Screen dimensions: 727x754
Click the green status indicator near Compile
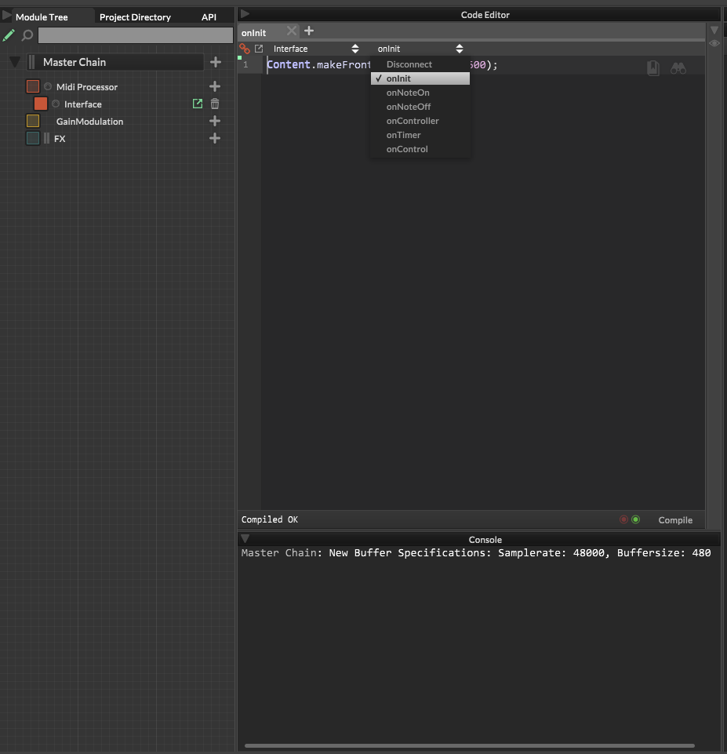tap(636, 519)
